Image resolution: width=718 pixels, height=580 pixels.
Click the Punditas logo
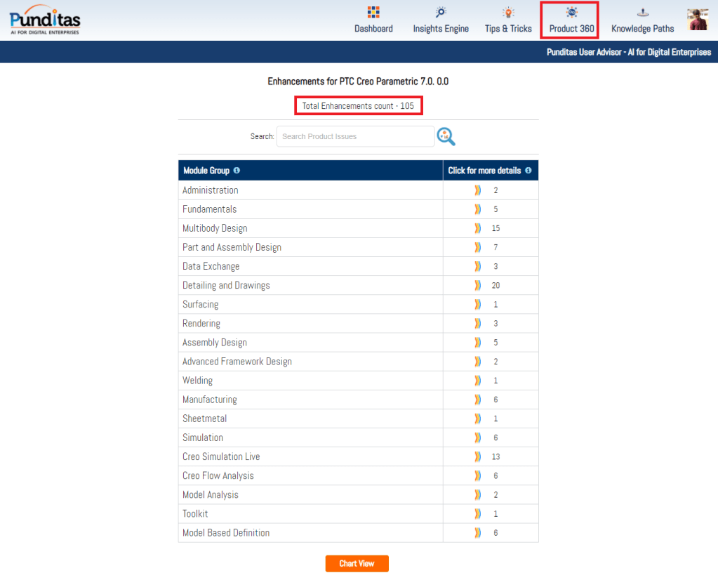pyautogui.click(x=45, y=20)
